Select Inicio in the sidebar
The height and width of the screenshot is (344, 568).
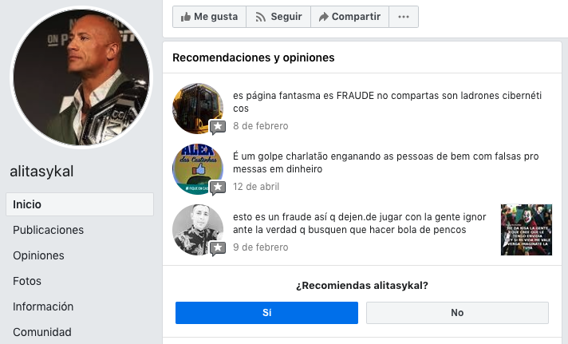(80, 204)
